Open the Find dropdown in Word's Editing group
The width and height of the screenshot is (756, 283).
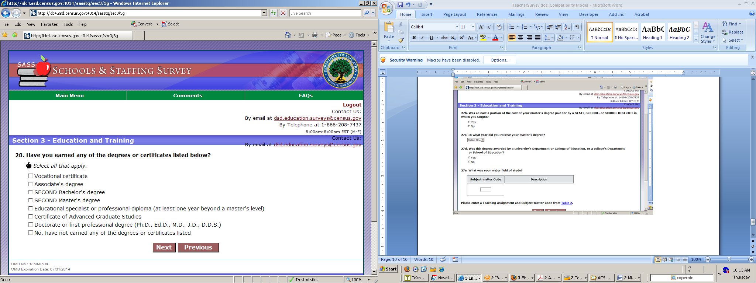[740, 24]
